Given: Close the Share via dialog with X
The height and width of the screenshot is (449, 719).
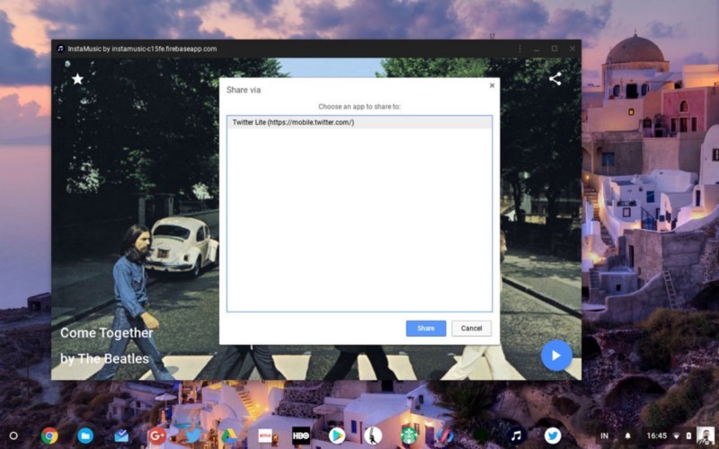Looking at the screenshot, I should pyautogui.click(x=492, y=85).
